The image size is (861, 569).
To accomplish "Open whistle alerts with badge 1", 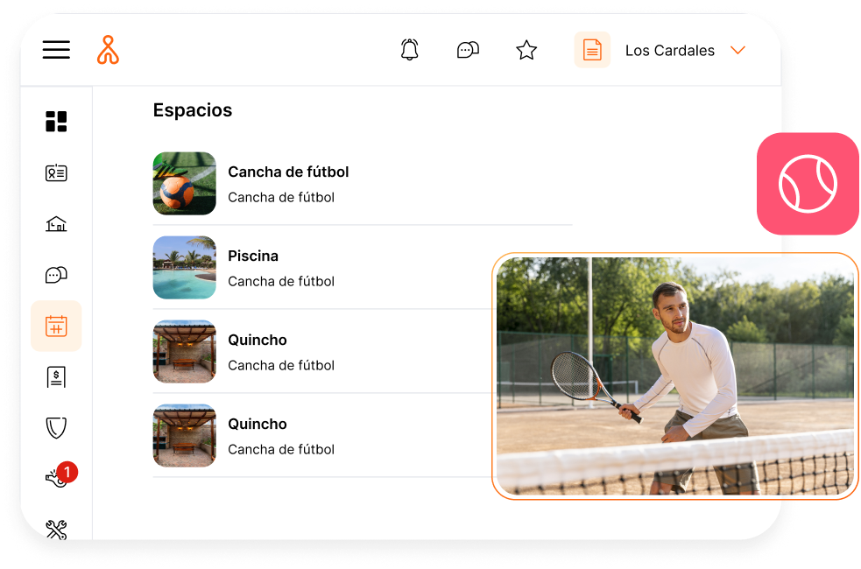I will pyautogui.click(x=56, y=478).
